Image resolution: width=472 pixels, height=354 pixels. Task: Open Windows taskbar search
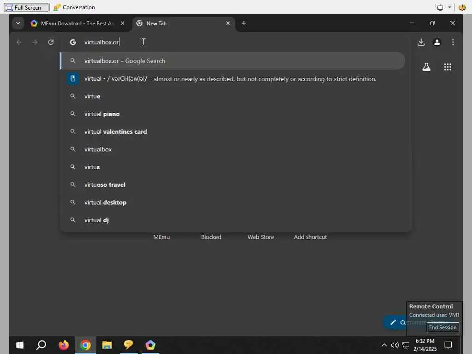click(41, 345)
